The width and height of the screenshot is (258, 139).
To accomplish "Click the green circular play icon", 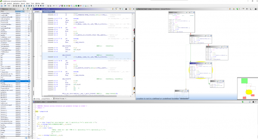I will coord(76,6).
